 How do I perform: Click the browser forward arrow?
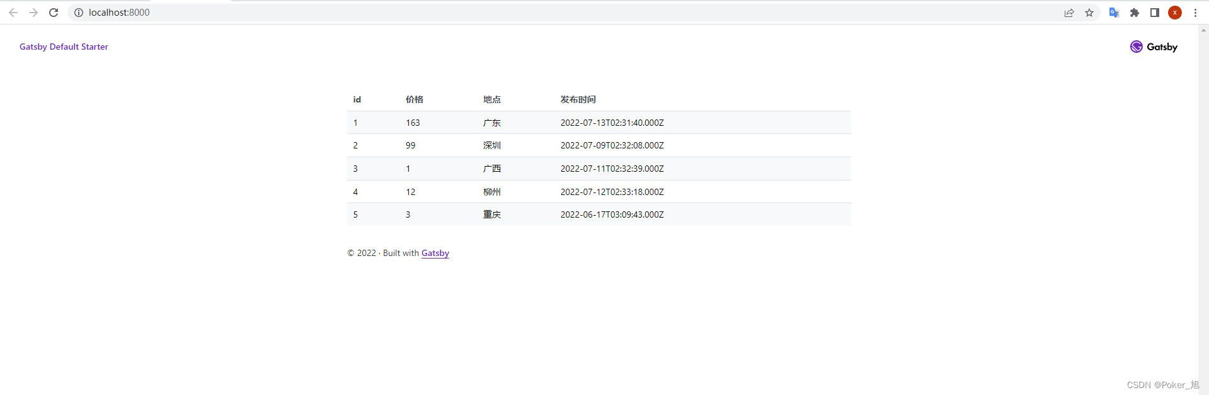point(33,13)
